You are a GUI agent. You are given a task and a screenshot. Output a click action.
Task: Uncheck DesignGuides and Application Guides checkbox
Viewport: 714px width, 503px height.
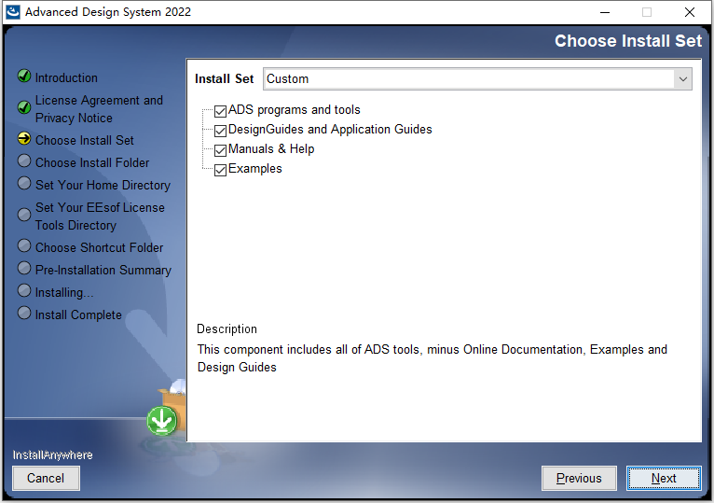click(220, 131)
